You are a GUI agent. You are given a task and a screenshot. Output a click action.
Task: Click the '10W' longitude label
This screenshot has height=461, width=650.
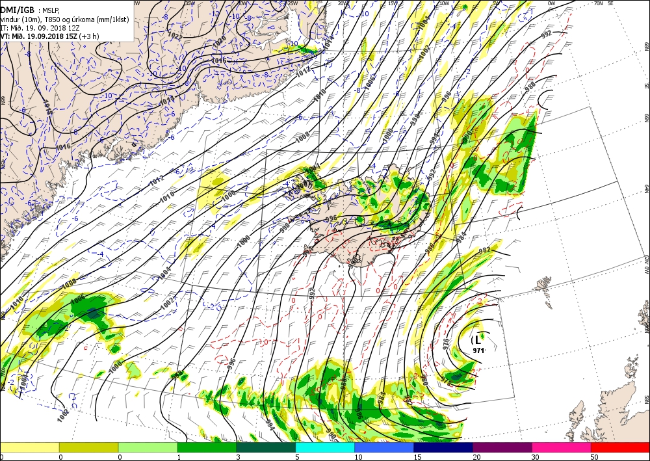[445, 3]
